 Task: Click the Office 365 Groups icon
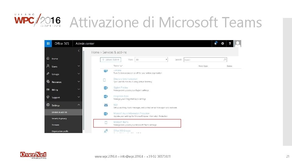(106, 131)
